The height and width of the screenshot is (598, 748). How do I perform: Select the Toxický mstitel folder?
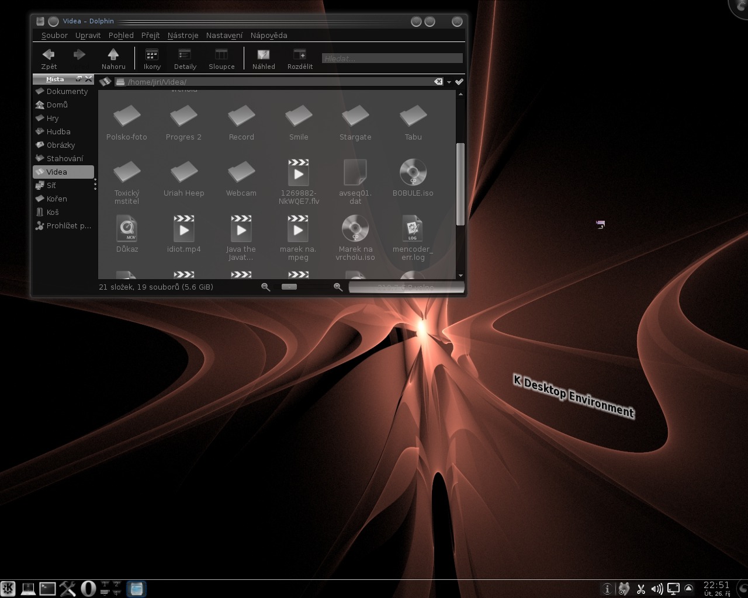[x=127, y=182]
